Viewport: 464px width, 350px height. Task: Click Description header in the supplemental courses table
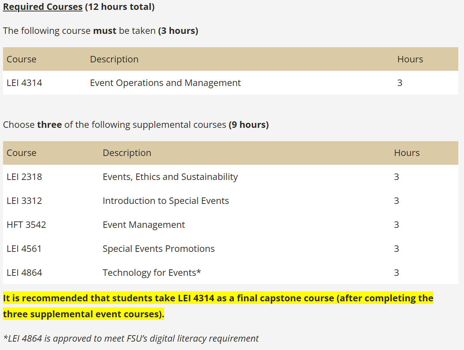127,153
